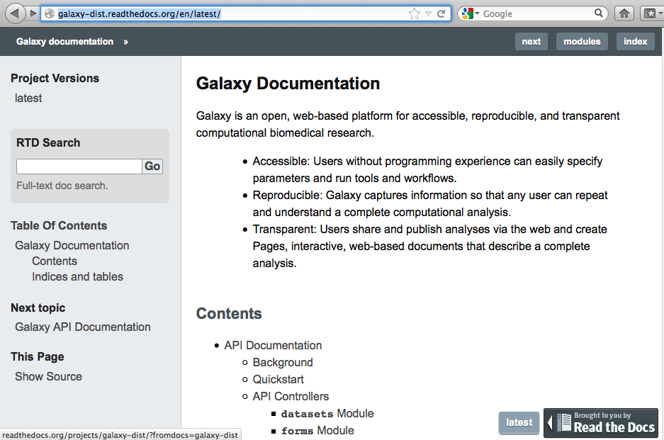Viewport: 664px width, 440px height.
Task: Click the Contents section heading
Action: (229, 313)
